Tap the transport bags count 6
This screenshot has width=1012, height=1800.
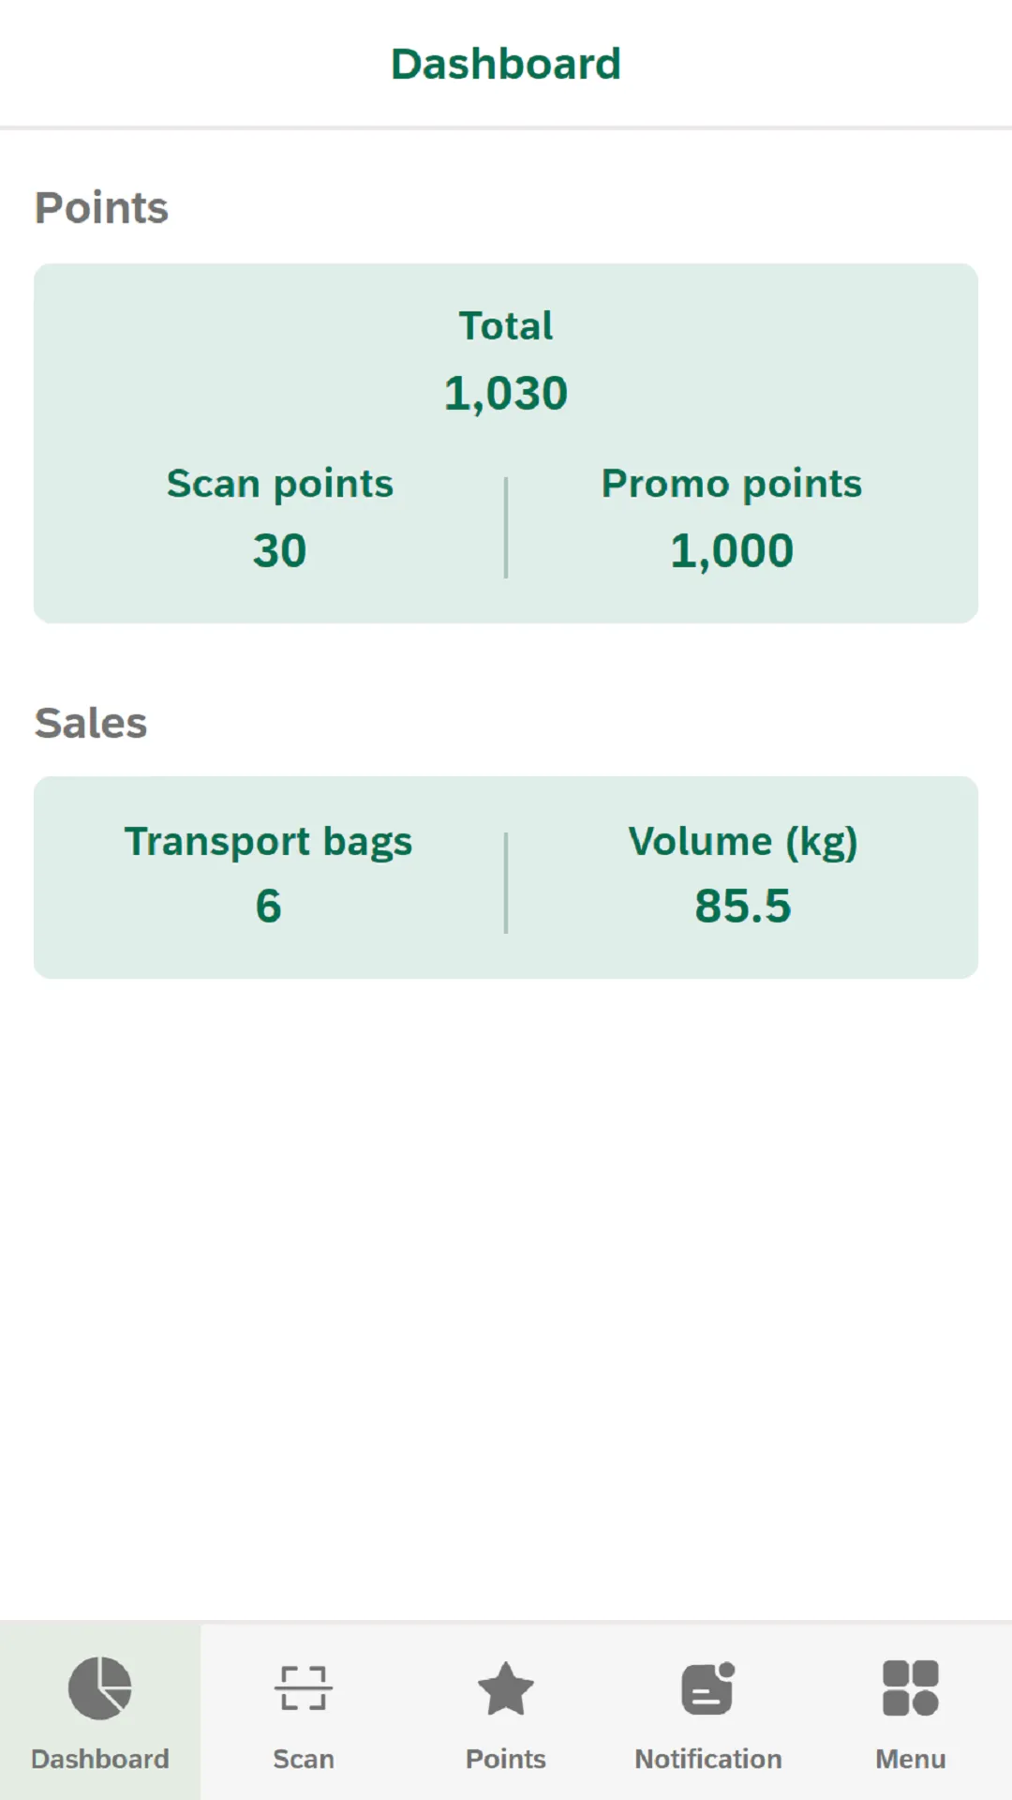[269, 906]
